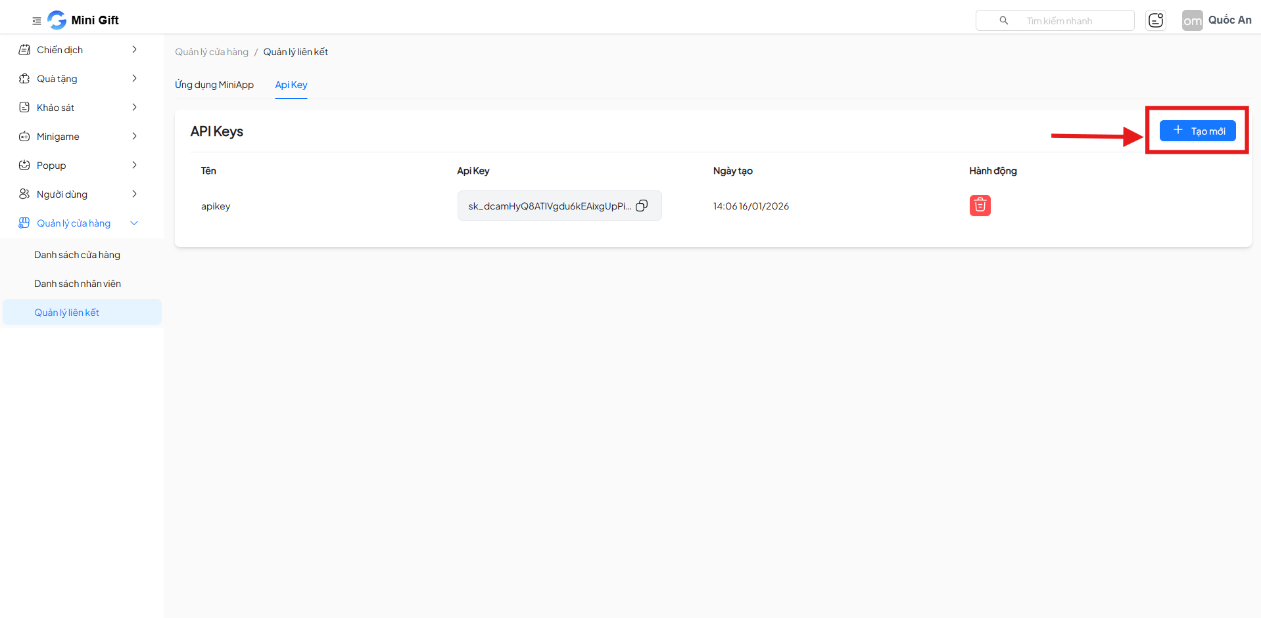Focus the Tìm kiếm nhanh search field
1261x618 pixels.
[x=1055, y=20]
